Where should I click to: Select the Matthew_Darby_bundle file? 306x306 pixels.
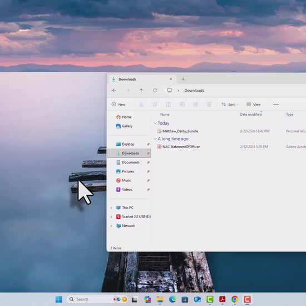[180, 131]
